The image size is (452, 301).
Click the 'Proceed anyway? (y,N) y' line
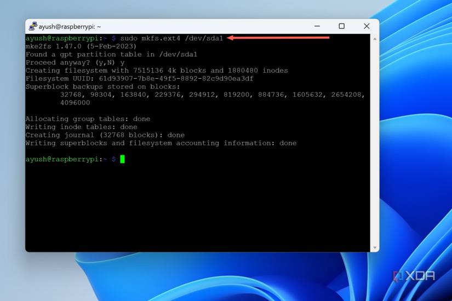coord(75,62)
